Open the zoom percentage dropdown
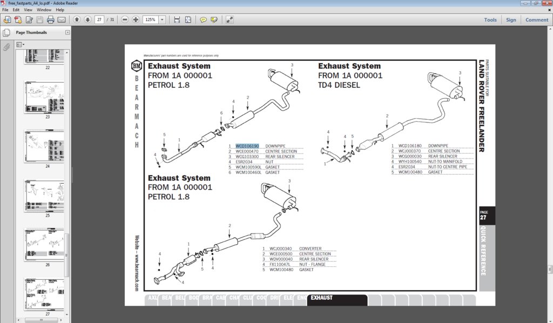This screenshot has height=323, width=553. pos(162,20)
